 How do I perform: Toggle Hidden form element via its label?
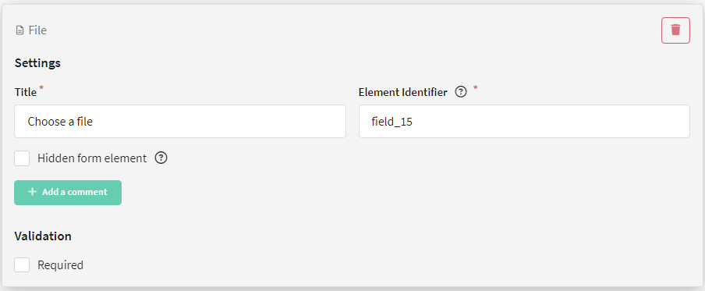92,158
